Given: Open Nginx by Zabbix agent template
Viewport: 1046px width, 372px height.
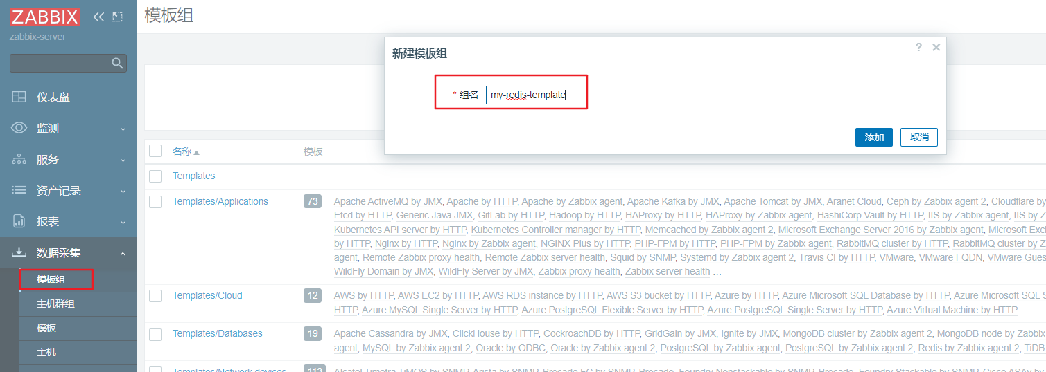Looking at the screenshot, I should (x=489, y=243).
